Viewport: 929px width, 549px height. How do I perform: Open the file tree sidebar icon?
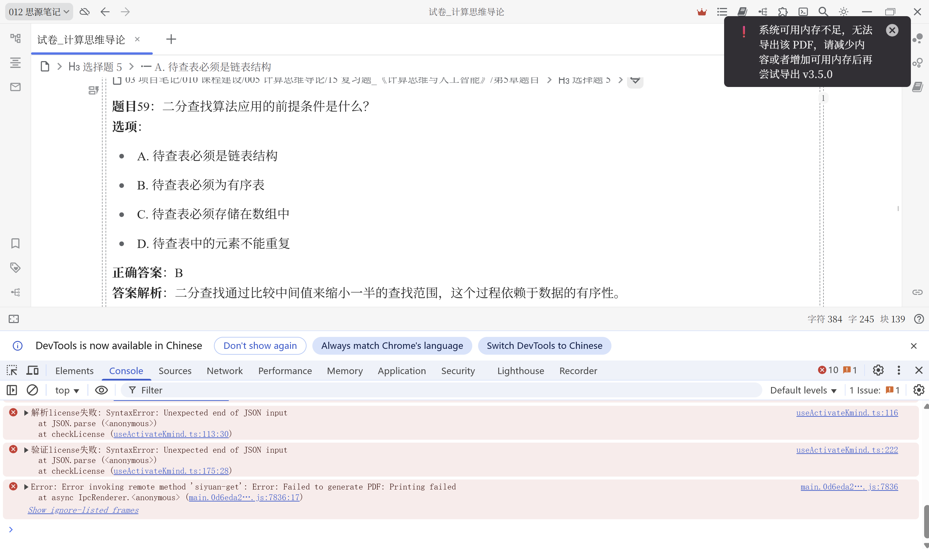click(15, 38)
